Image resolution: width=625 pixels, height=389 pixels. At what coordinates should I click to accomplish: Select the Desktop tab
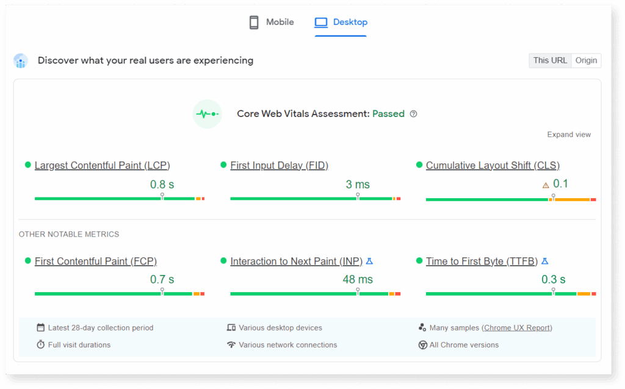pos(341,21)
